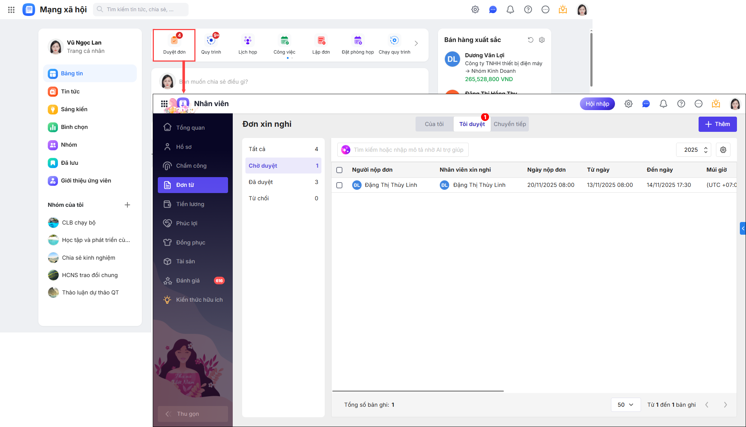Open the Chấm công fingerprint icon

pos(167,166)
